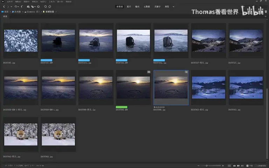Open the 标签 menu
This screenshot has height=168, width=269.
pos(43,1)
